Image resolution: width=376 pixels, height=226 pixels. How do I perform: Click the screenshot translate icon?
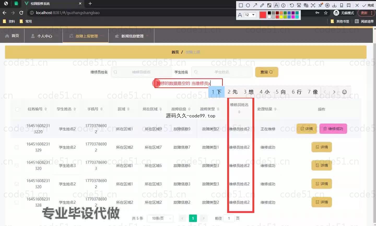pos(306,5)
